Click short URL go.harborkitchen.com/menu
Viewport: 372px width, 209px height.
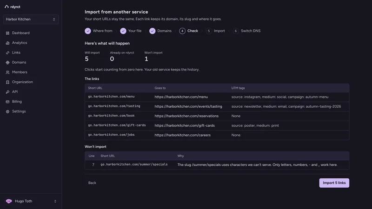111,97
